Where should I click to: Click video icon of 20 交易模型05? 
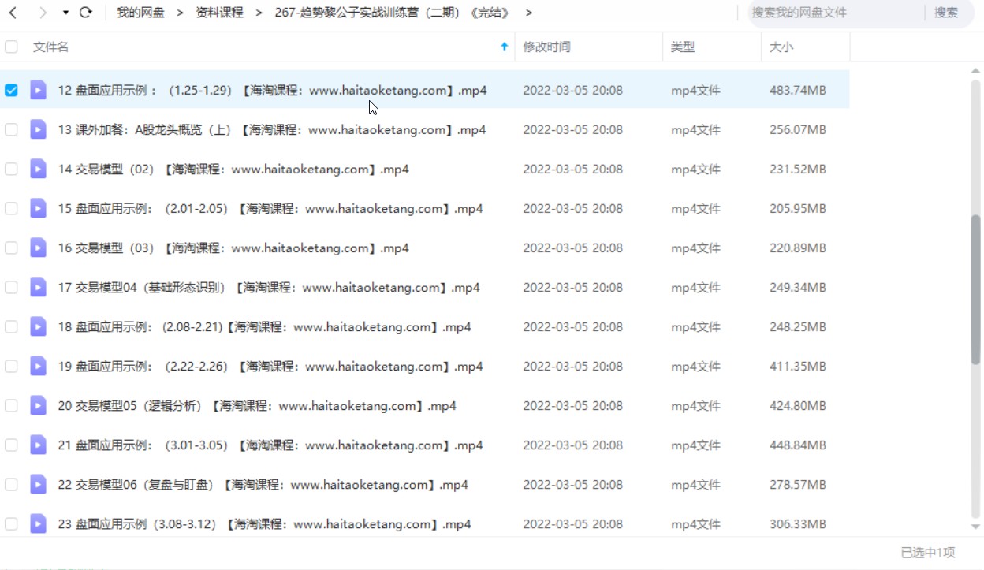(x=38, y=405)
